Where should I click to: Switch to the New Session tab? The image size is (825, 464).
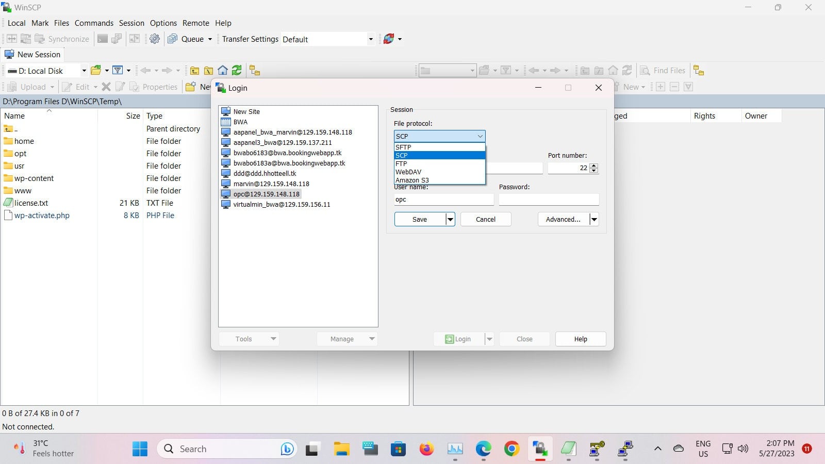[32, 55]
